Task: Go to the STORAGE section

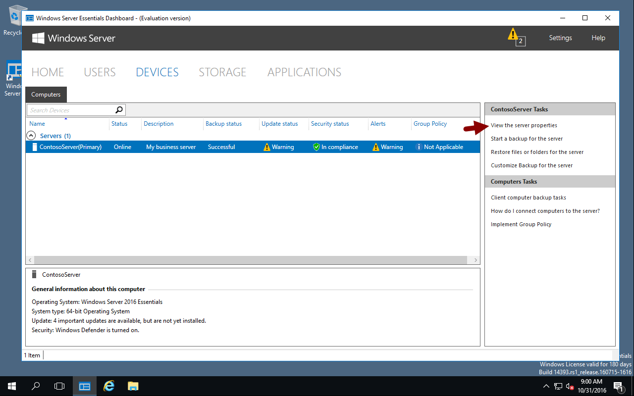Action: point(222,72)
